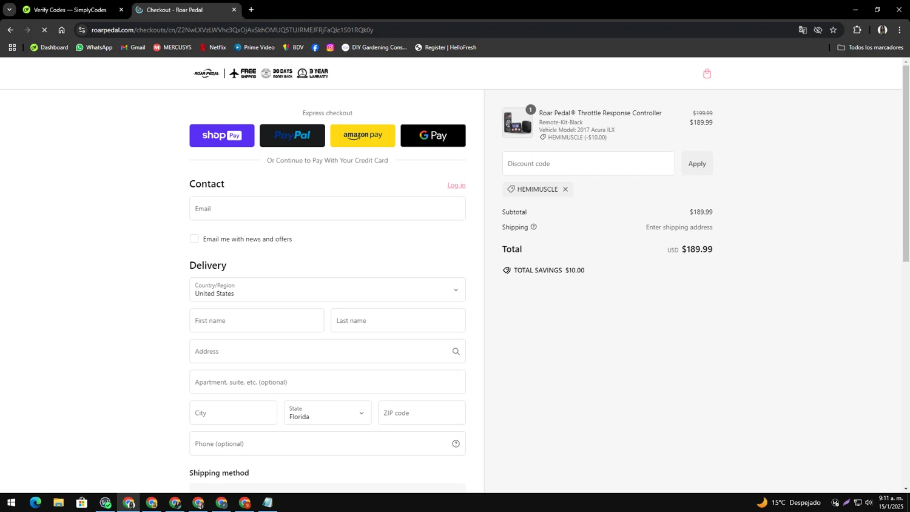
Task: Click the Address field
Action: pos(328,351)
